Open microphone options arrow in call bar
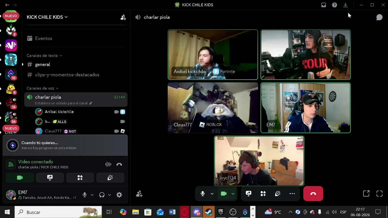The image size is (388, 218). 212,194
